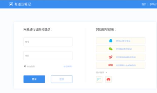Click the green WeChat icon
Screen dimensions: 157x93
coord(111,49)
